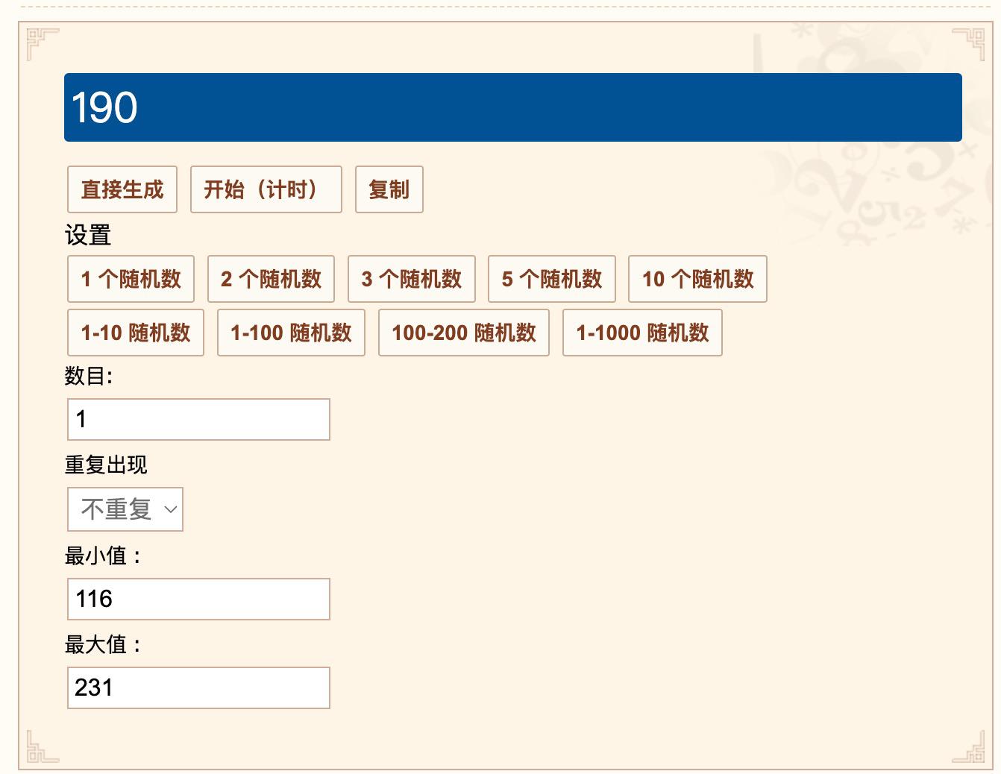Apply the 1-1000 随机数 range
This screenshot has height=774, width=1001.
(x=642, y=333)
